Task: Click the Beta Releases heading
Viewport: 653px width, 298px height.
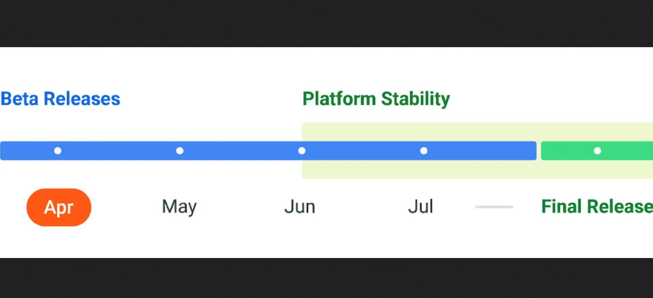Action: (x=60, y=99)
